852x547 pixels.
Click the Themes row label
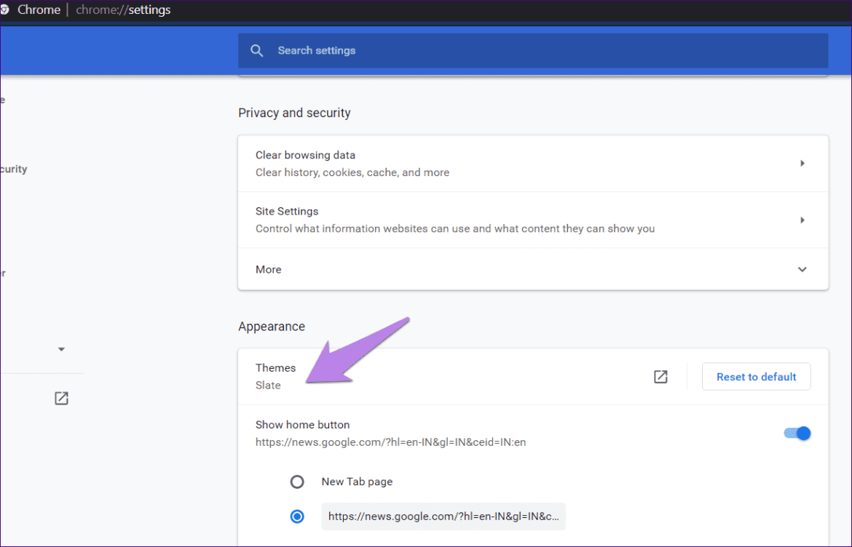[x=275, y=368]
